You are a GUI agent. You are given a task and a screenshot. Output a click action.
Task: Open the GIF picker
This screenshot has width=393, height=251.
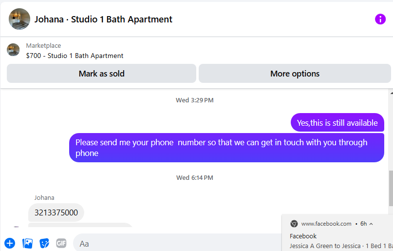(61, 243)
